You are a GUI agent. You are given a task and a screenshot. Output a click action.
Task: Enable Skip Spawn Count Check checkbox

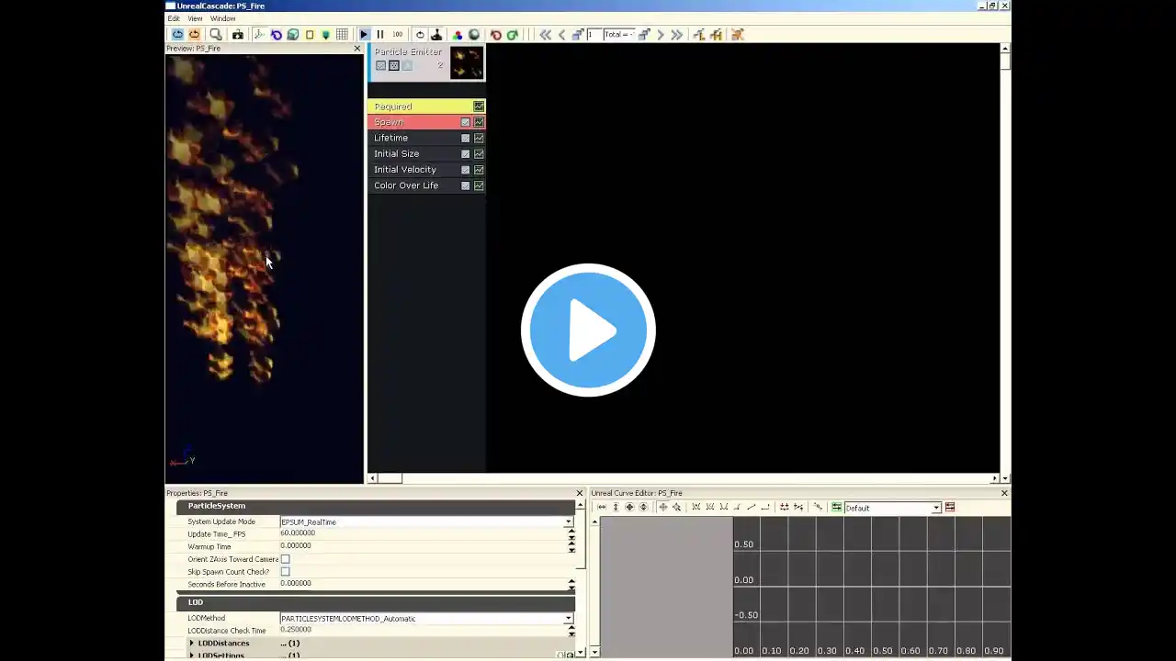(x=285, y=572)
